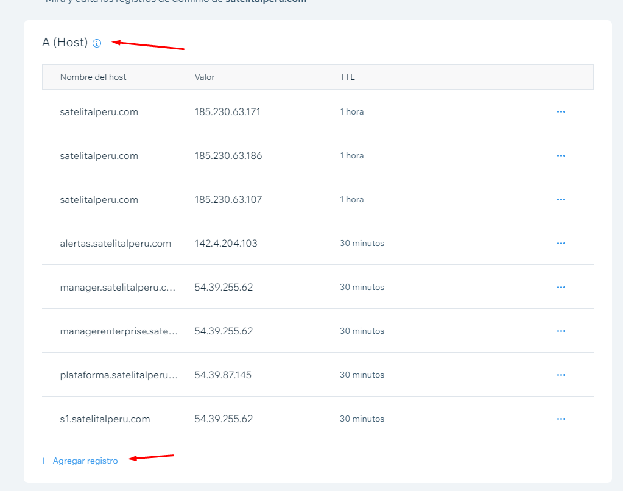
Task: Click the TTL column header
Action: pos(347,77)
